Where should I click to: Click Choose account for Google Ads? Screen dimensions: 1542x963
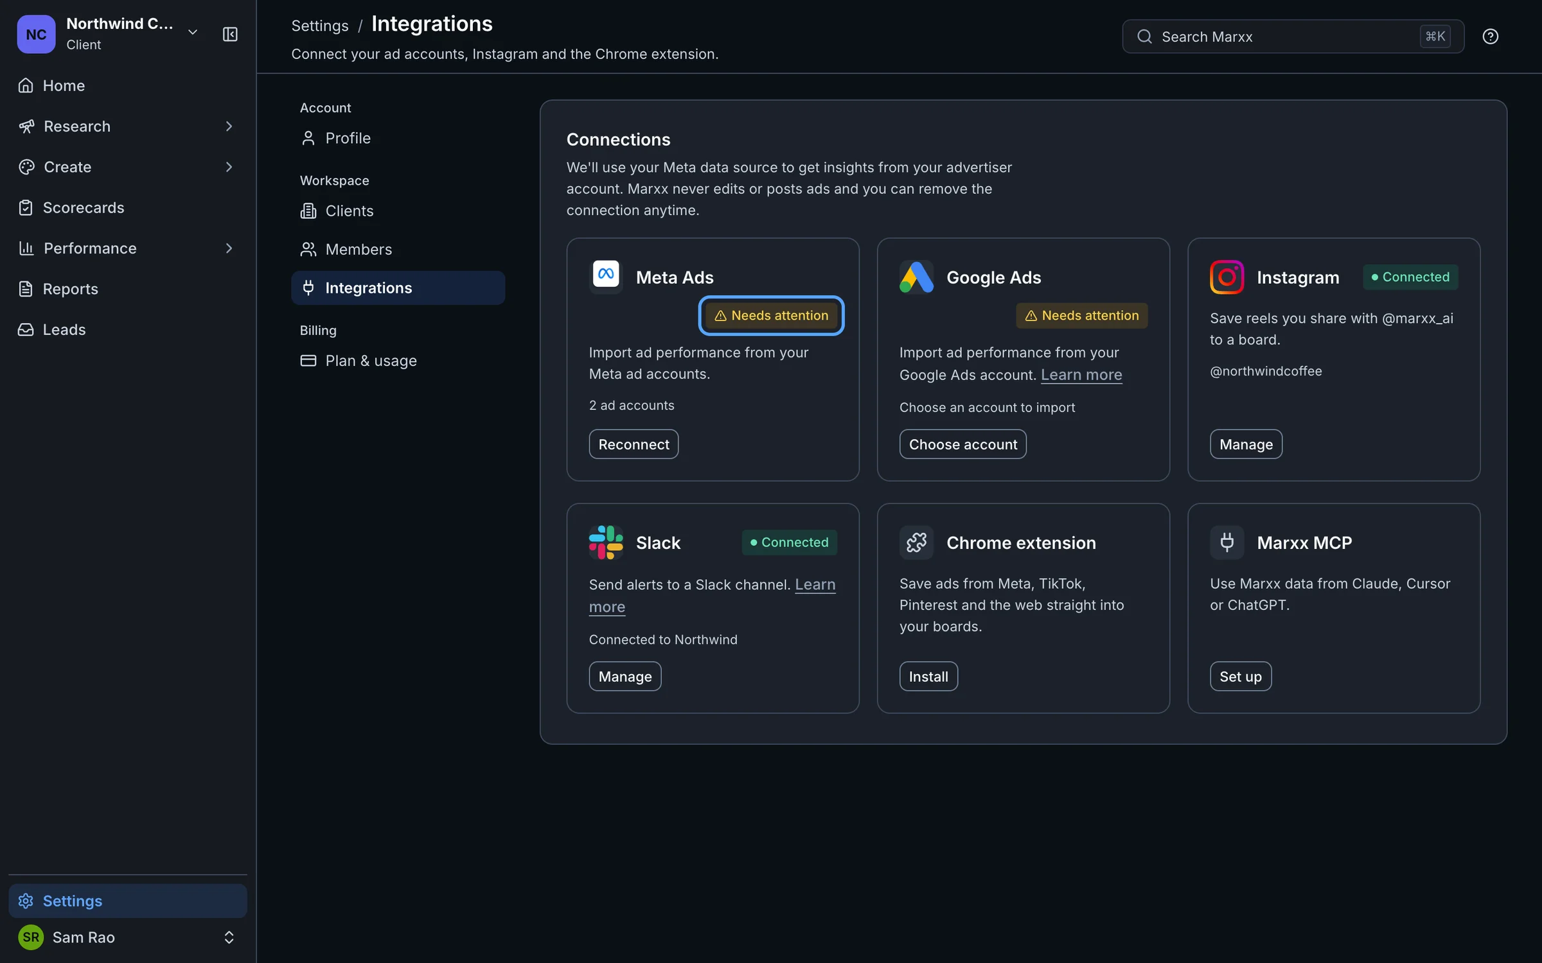[x=962, y=444]
